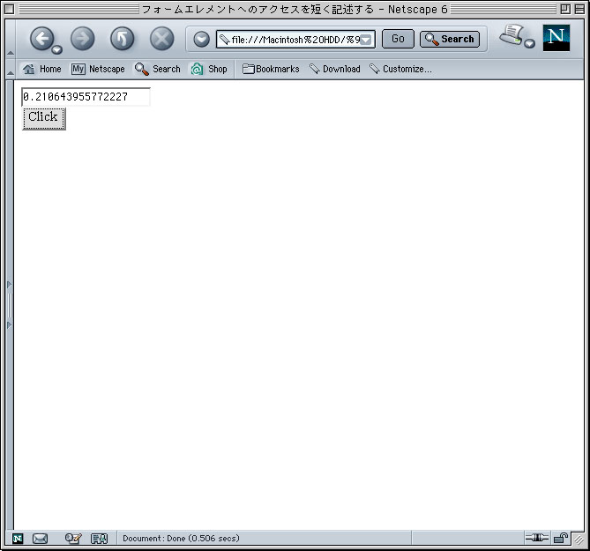Click Search in the personal toolbar

(x=158, y=69)
